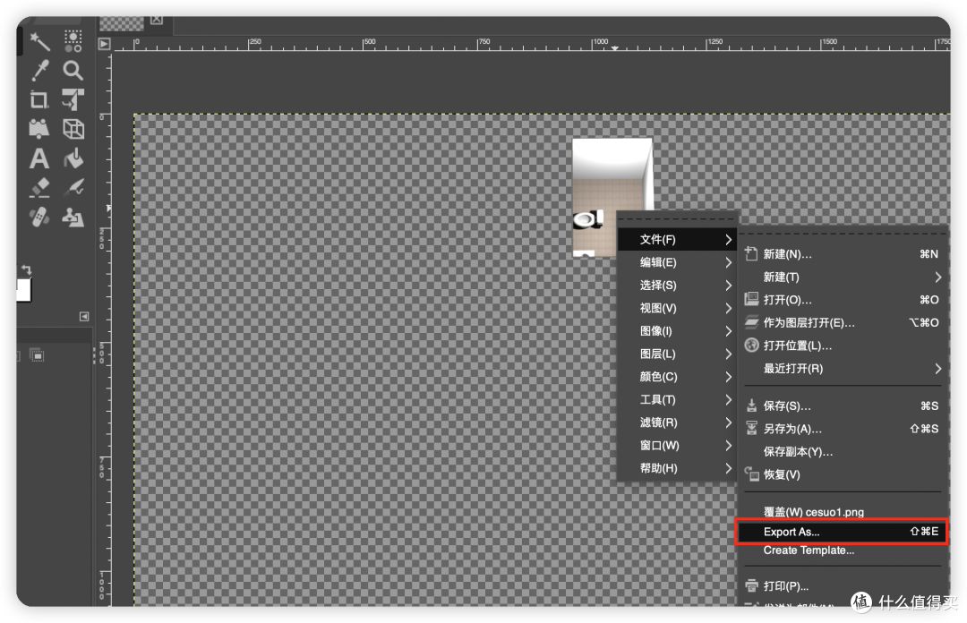This screenshot has height=623, width=967.
Task: Choose the Crop tool
Action: click(39, 99)
